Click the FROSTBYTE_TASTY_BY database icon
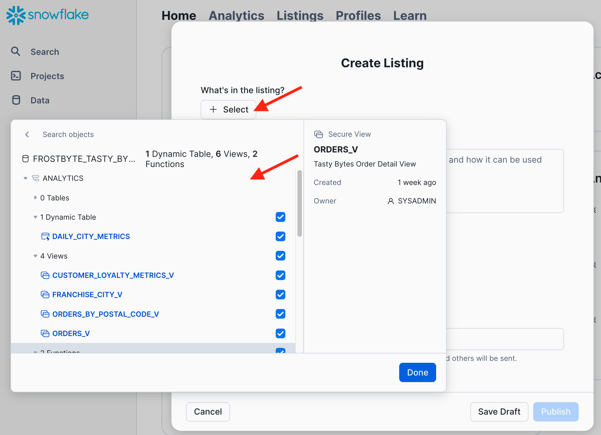This screenshot has width=601, height=435. pos(25,159)
